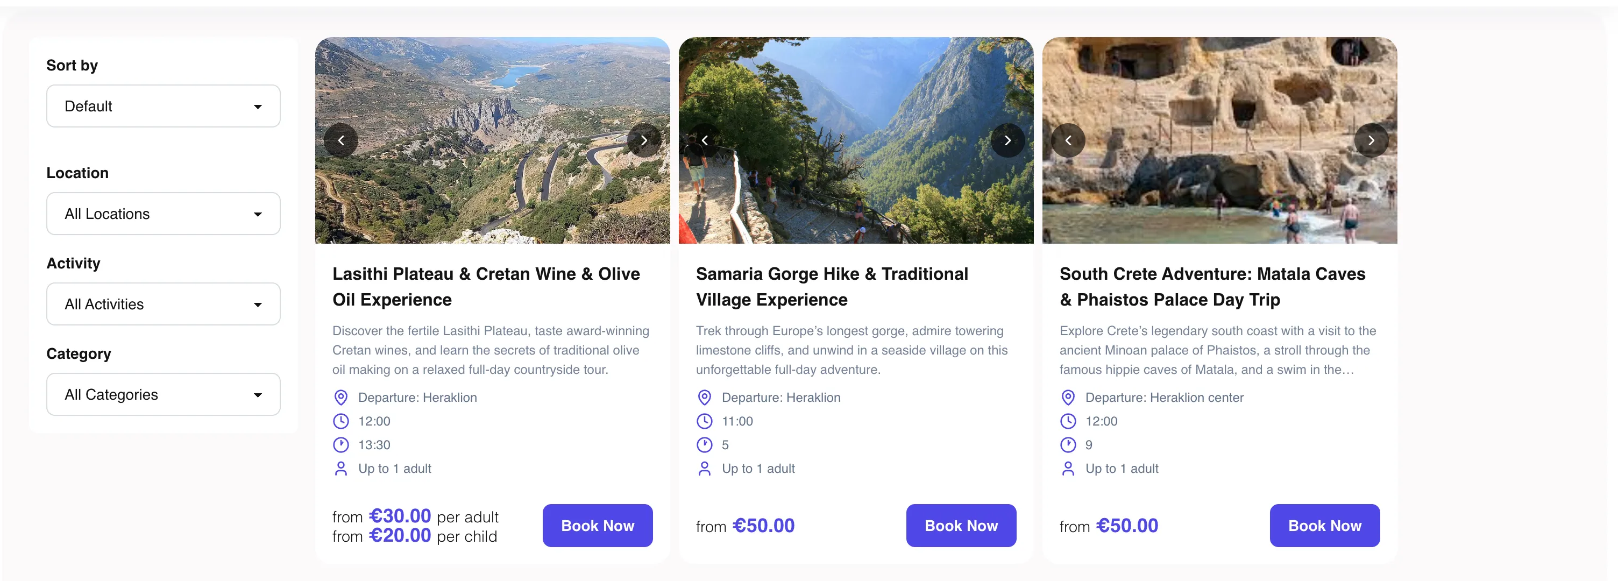Viewport: 1618px width, 581px height.
Task: Show previous photo on Lasithi Plateau card
Action: pyautogui.click(x=340, y=140)
